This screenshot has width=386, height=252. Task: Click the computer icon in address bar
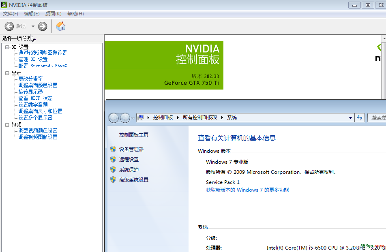(x=141, y=117)
